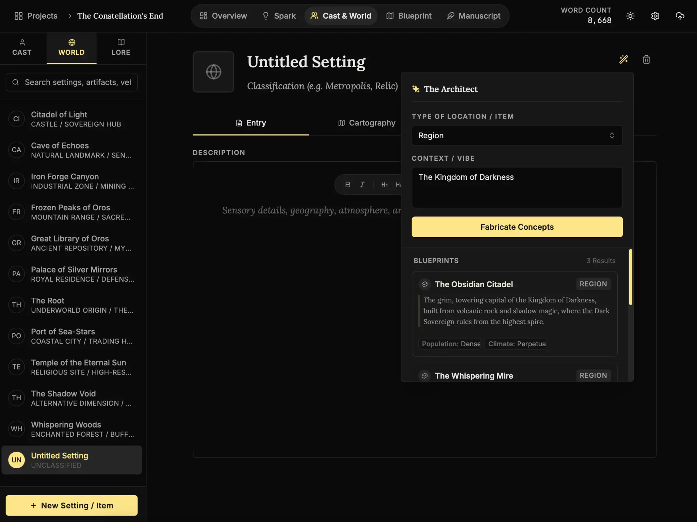Click inside the Context / Vibe text field
The image size is (697, 522).
click(x=517, y=188)
